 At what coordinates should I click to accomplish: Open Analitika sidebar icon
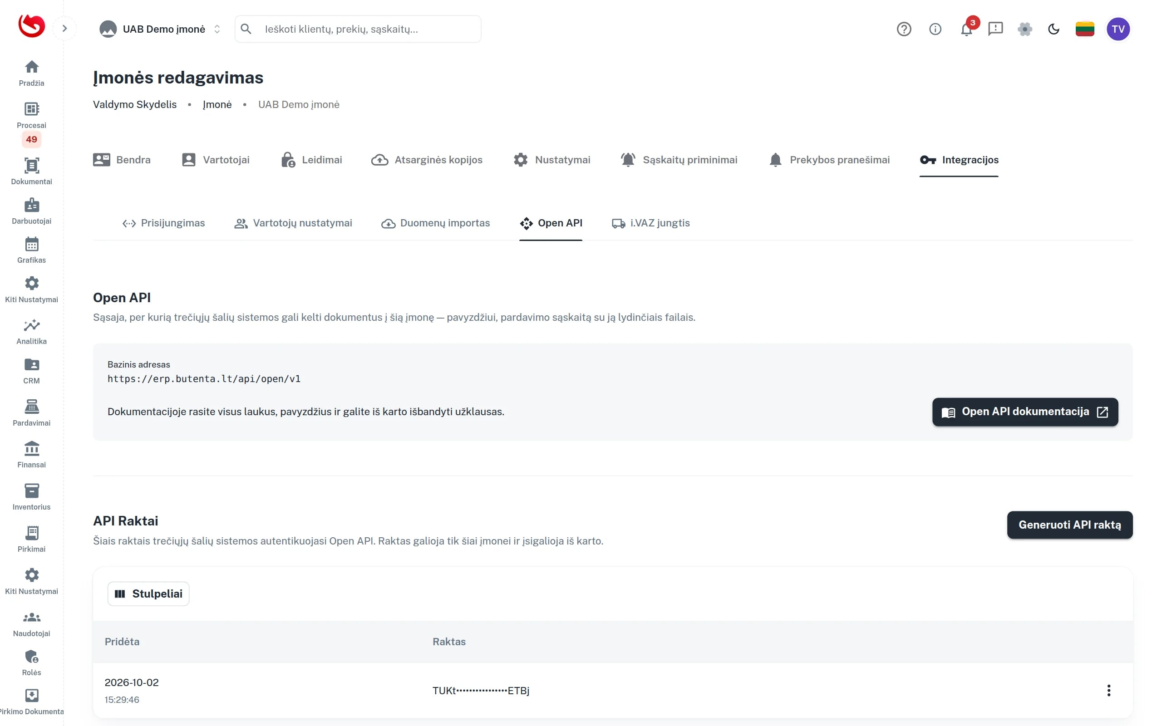click(31, 331)
